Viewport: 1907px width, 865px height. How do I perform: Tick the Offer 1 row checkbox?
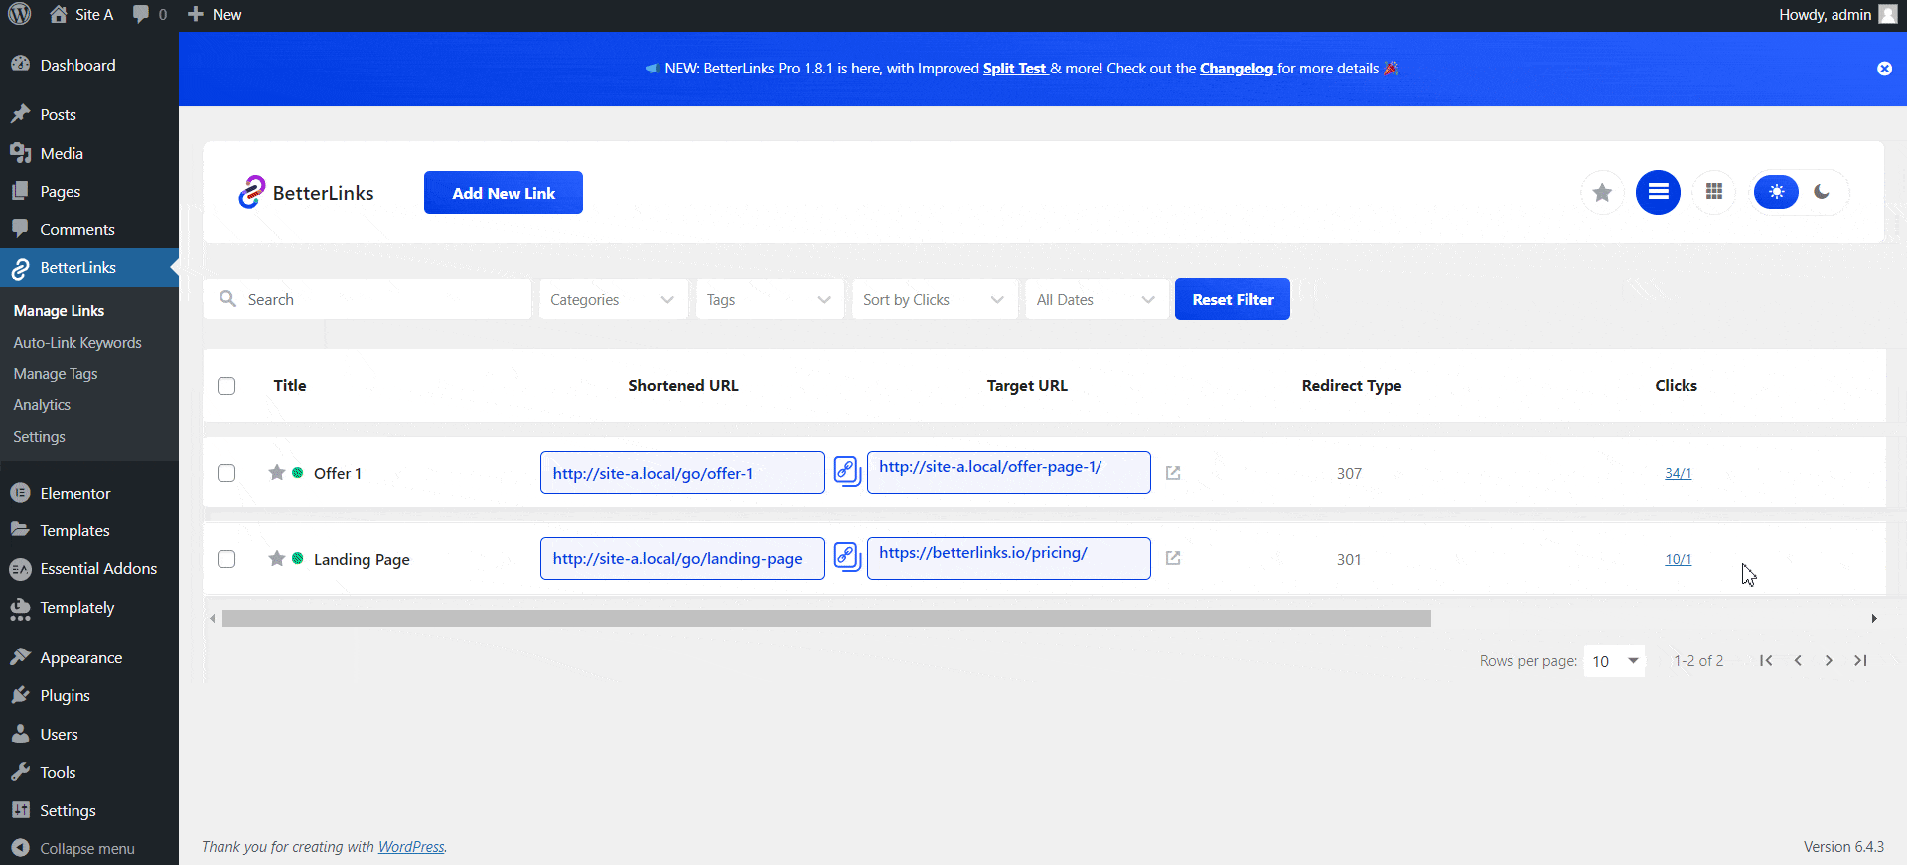226,473
